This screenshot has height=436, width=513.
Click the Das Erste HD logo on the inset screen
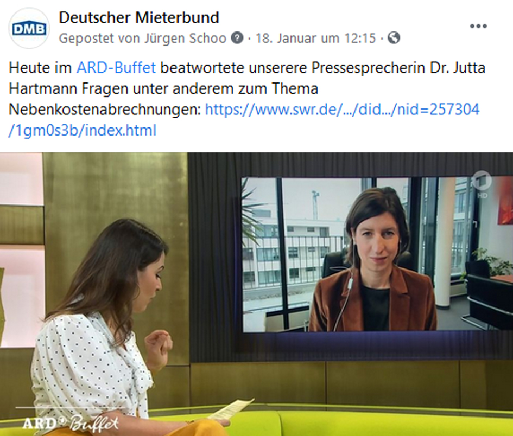482,185
